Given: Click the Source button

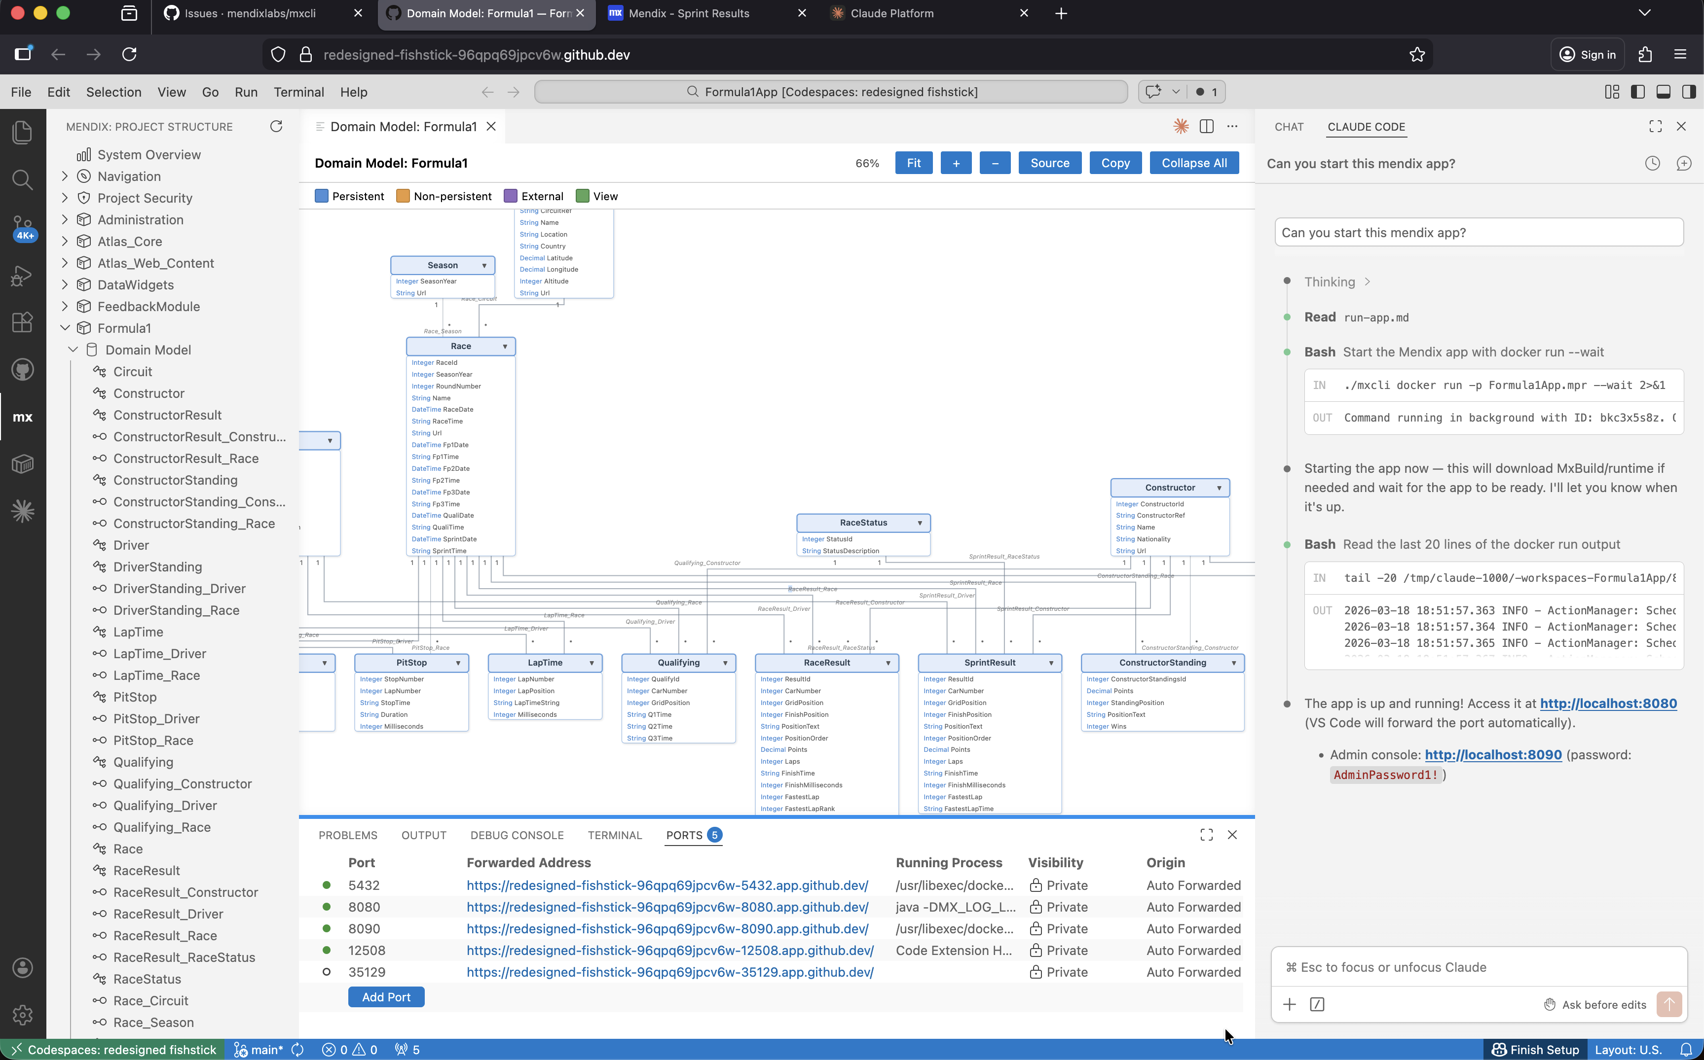Looking at the screenshot, I should (x=1049, y=163).
